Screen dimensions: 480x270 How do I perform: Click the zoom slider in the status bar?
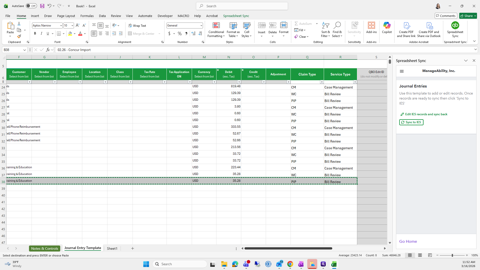pos(452,255)
